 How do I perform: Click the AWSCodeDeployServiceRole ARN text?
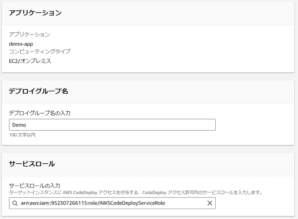pos(93,203)
